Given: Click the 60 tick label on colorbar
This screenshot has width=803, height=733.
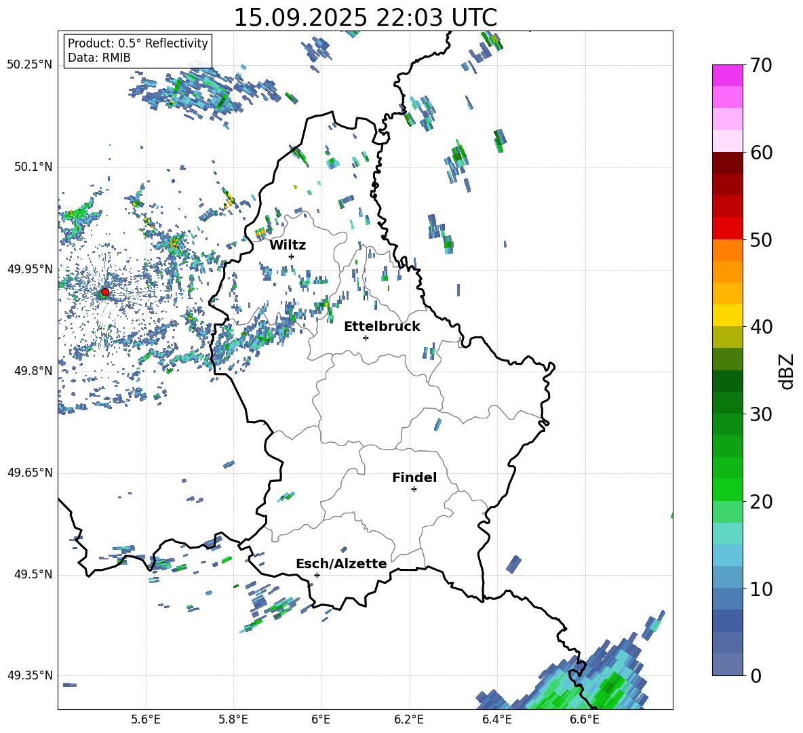Looking at the screenshot, I should tap(761, 153).
